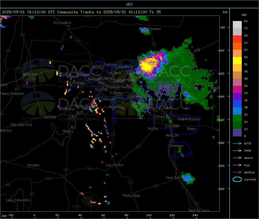Click the Aero_GA map label

pyautogui.click(x=172, y=135)
